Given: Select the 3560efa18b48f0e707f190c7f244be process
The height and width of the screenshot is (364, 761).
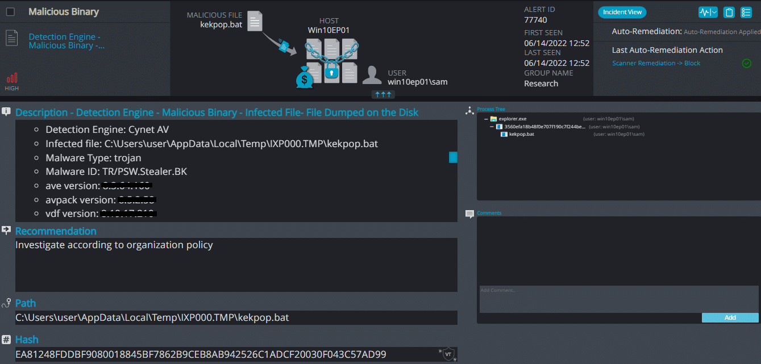Looking at the screenshot, I should click(x=544, y=127).
